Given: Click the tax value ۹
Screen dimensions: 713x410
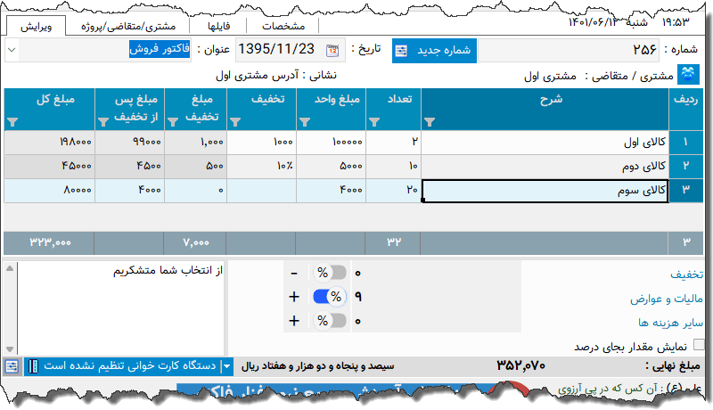Looking at the screenshot, I should pyautogui.click(x=358, y=297).
